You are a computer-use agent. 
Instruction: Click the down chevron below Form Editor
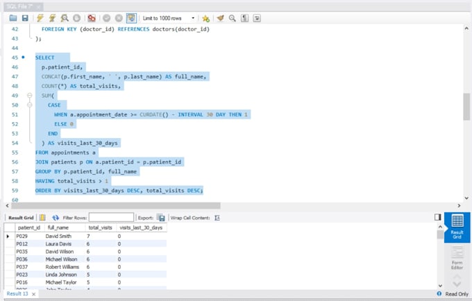point(457,284)
